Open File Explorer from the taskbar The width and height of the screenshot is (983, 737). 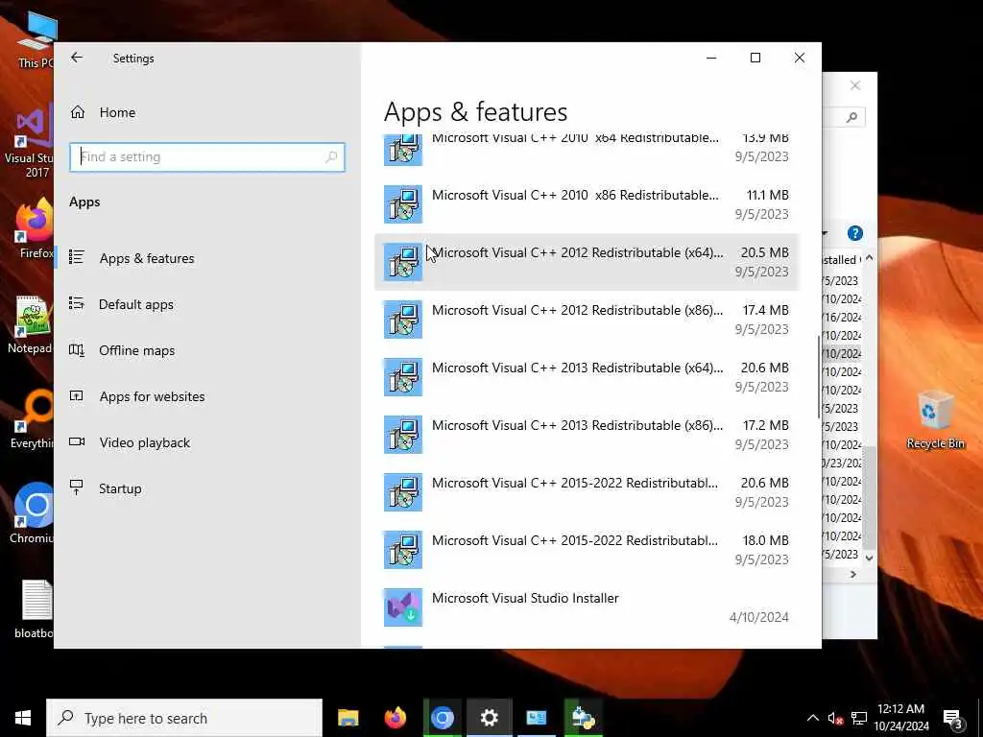point(348,718)
